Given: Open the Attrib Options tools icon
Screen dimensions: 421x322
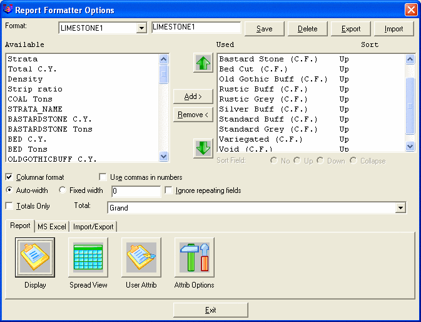Looking at the screenshot, I should 195,257.
